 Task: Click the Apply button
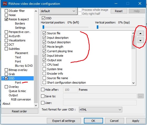coord(136,121)
